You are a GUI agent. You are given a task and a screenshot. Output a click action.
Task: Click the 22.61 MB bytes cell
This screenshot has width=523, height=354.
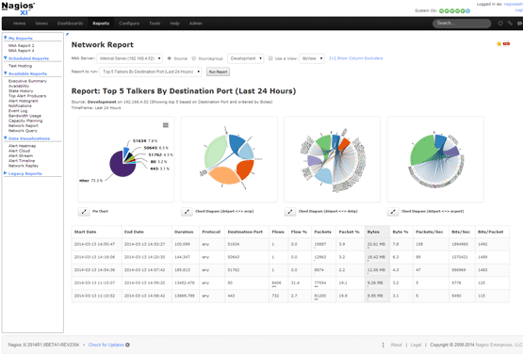(x=377, y=244)
